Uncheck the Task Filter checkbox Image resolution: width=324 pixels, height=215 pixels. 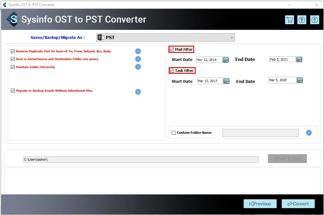[172, 71]
